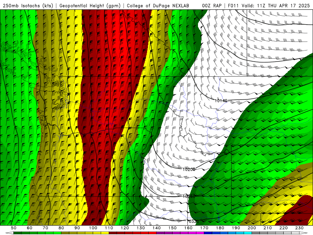Click the 50 tick label on colorbar
Image resolution: width=313 pixels, height=235 pixels.
pyautogui.click(x=14, y=228)
